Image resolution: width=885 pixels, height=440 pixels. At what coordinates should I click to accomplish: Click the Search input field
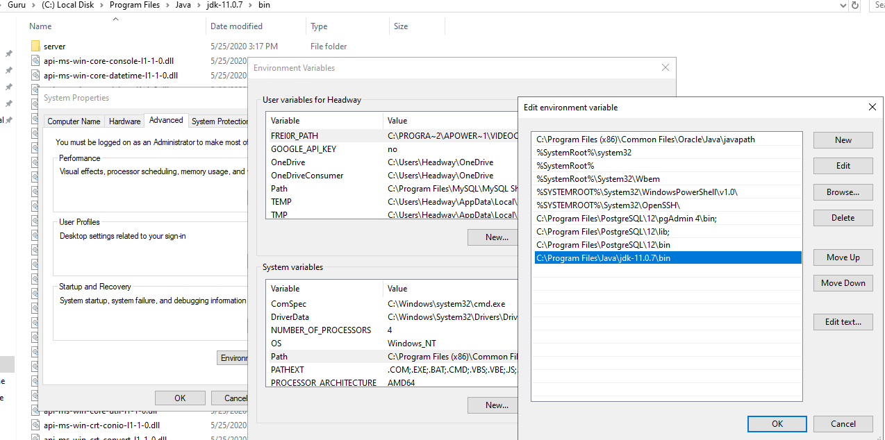point(880,5)
